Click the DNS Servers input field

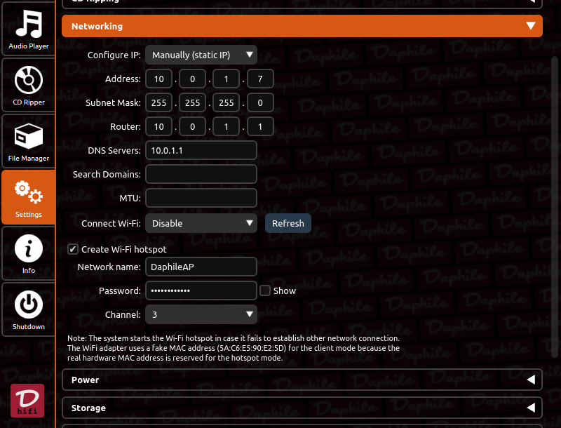(201, 150)
